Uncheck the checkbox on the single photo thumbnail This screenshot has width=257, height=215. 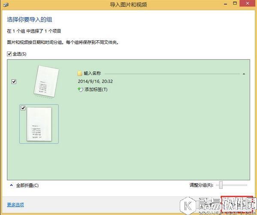23,108
